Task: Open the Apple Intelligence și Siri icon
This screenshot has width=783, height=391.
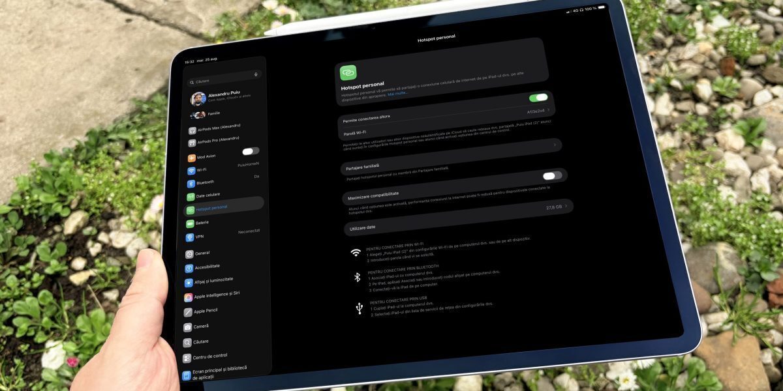Action: point(189,297)
